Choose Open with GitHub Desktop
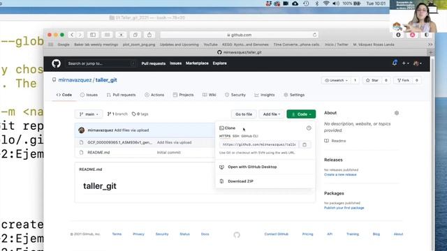Viewport: 447px width, 251px height. tap(252, 167)
